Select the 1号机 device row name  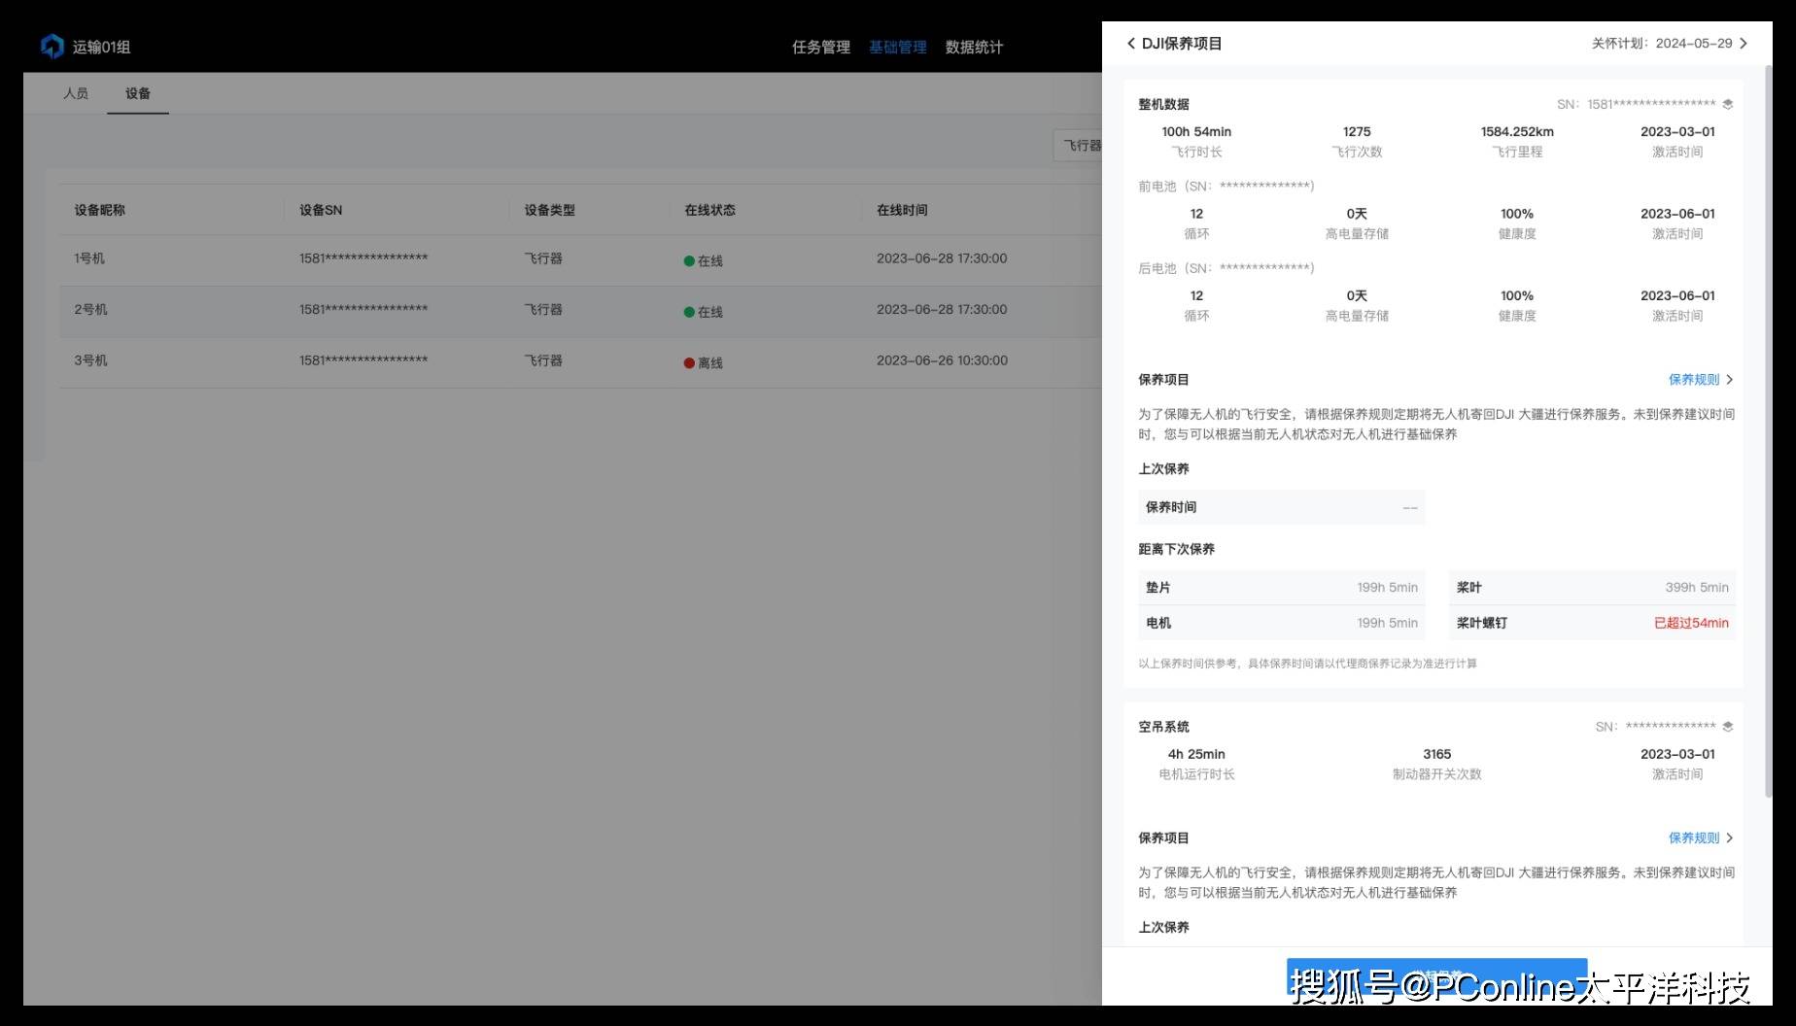click(x=89, y=258)
